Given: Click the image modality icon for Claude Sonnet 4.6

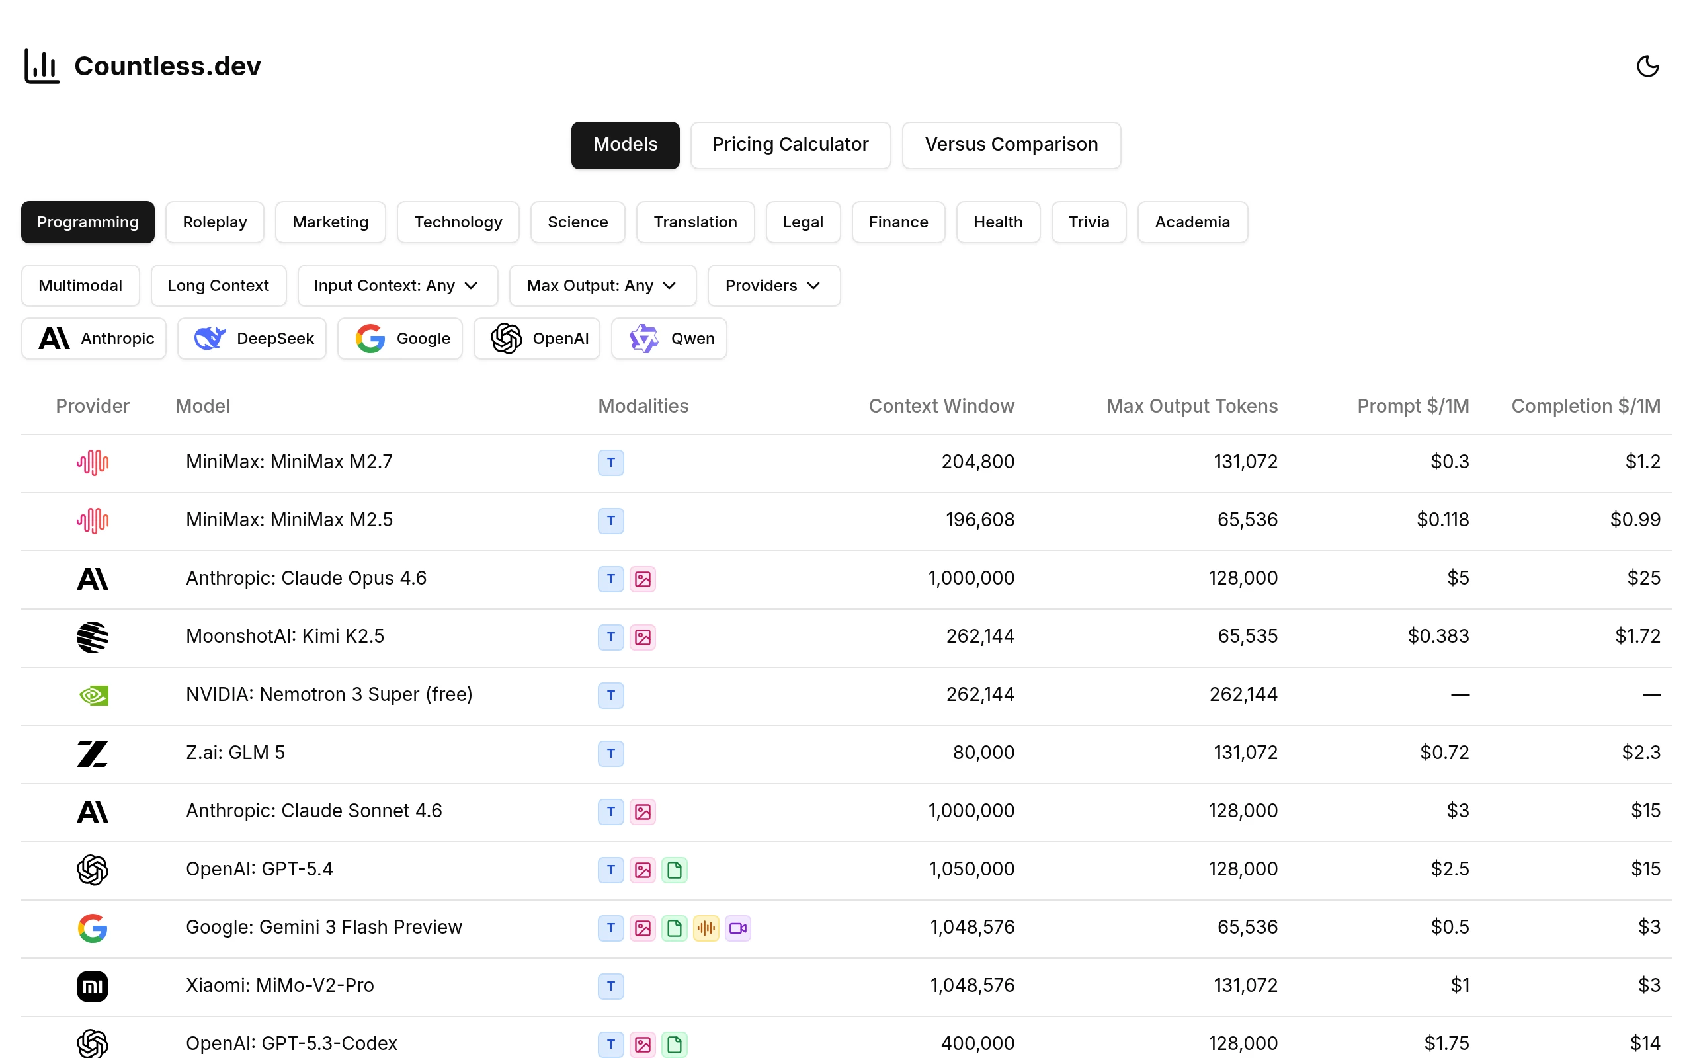Looking at the screenshot, I should pyautogui.click(x=642, y=811).
